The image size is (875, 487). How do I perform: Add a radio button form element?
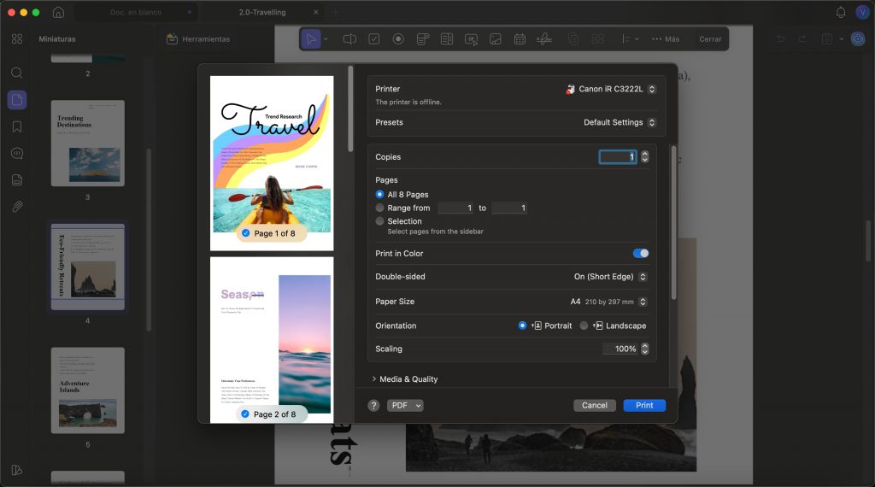coord(398,39)
